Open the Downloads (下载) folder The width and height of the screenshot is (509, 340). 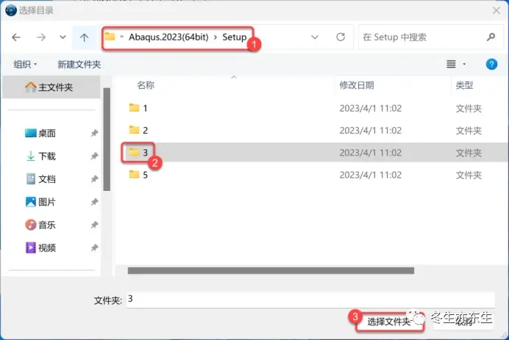40,156
